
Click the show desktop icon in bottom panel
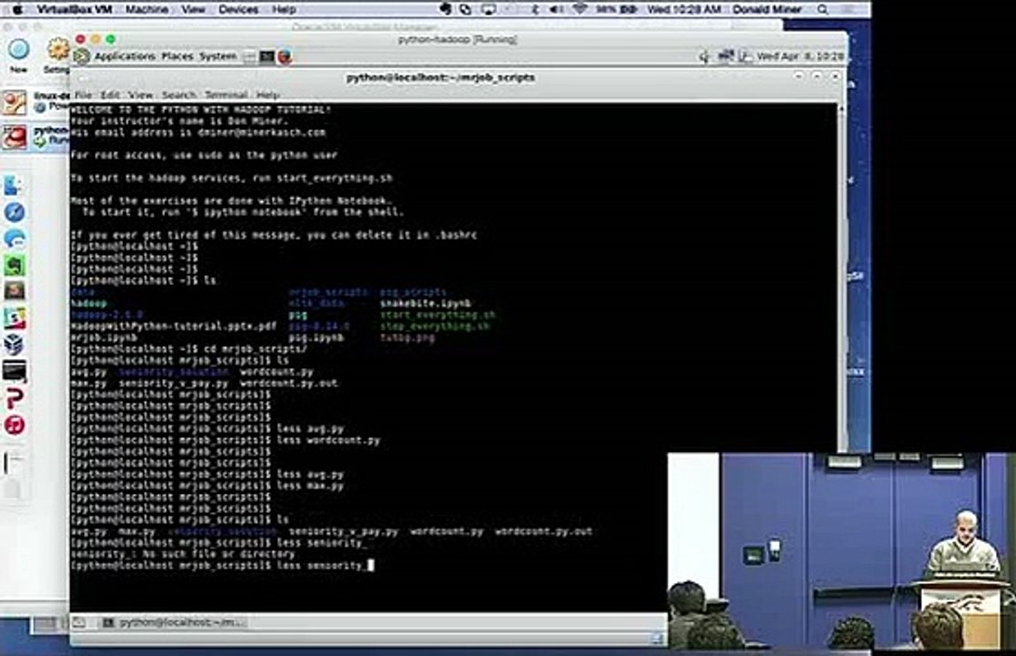pyautogui.click(x=79, y=622)
